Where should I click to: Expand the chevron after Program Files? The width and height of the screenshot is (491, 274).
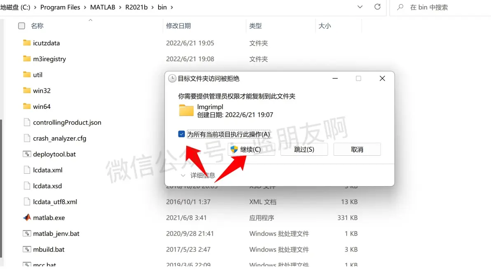pos(85,7)
